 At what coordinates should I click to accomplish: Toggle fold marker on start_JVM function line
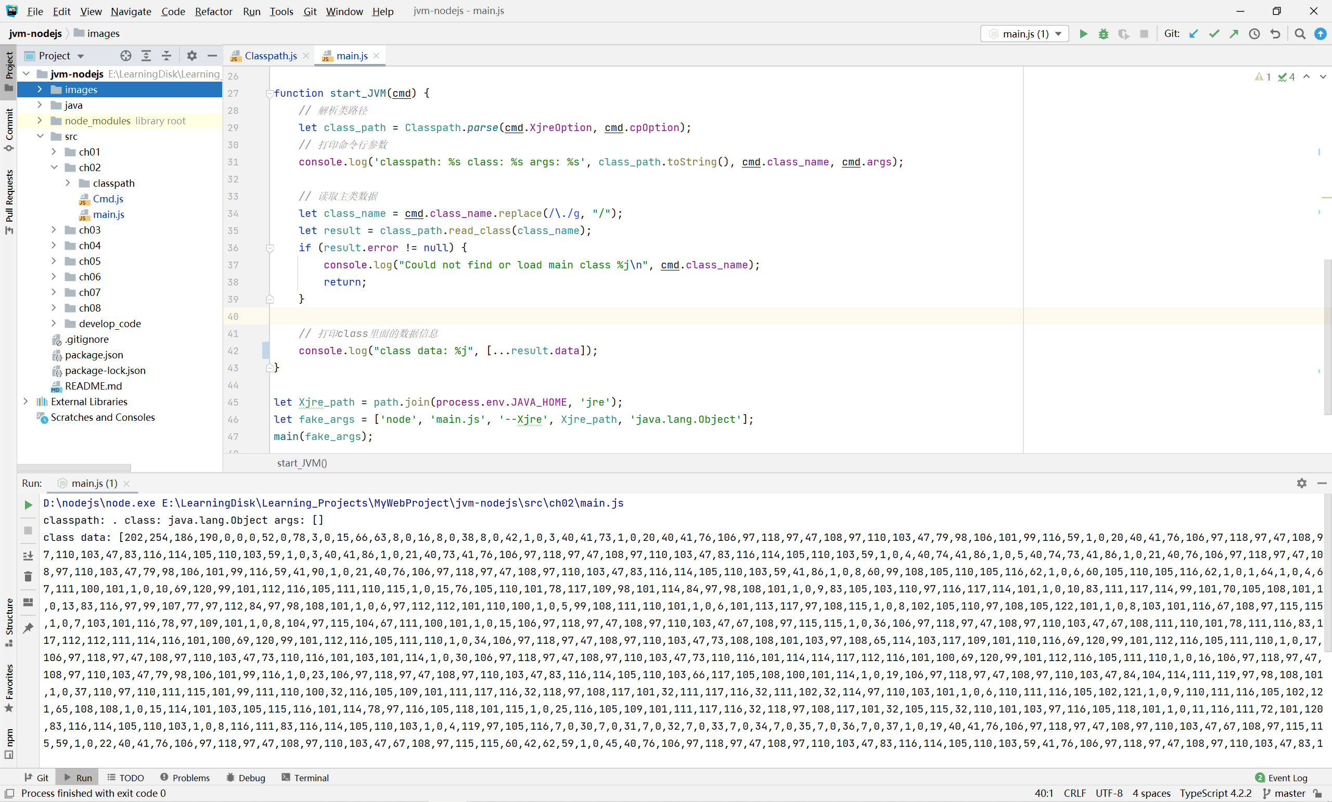[x=269, y=94]
